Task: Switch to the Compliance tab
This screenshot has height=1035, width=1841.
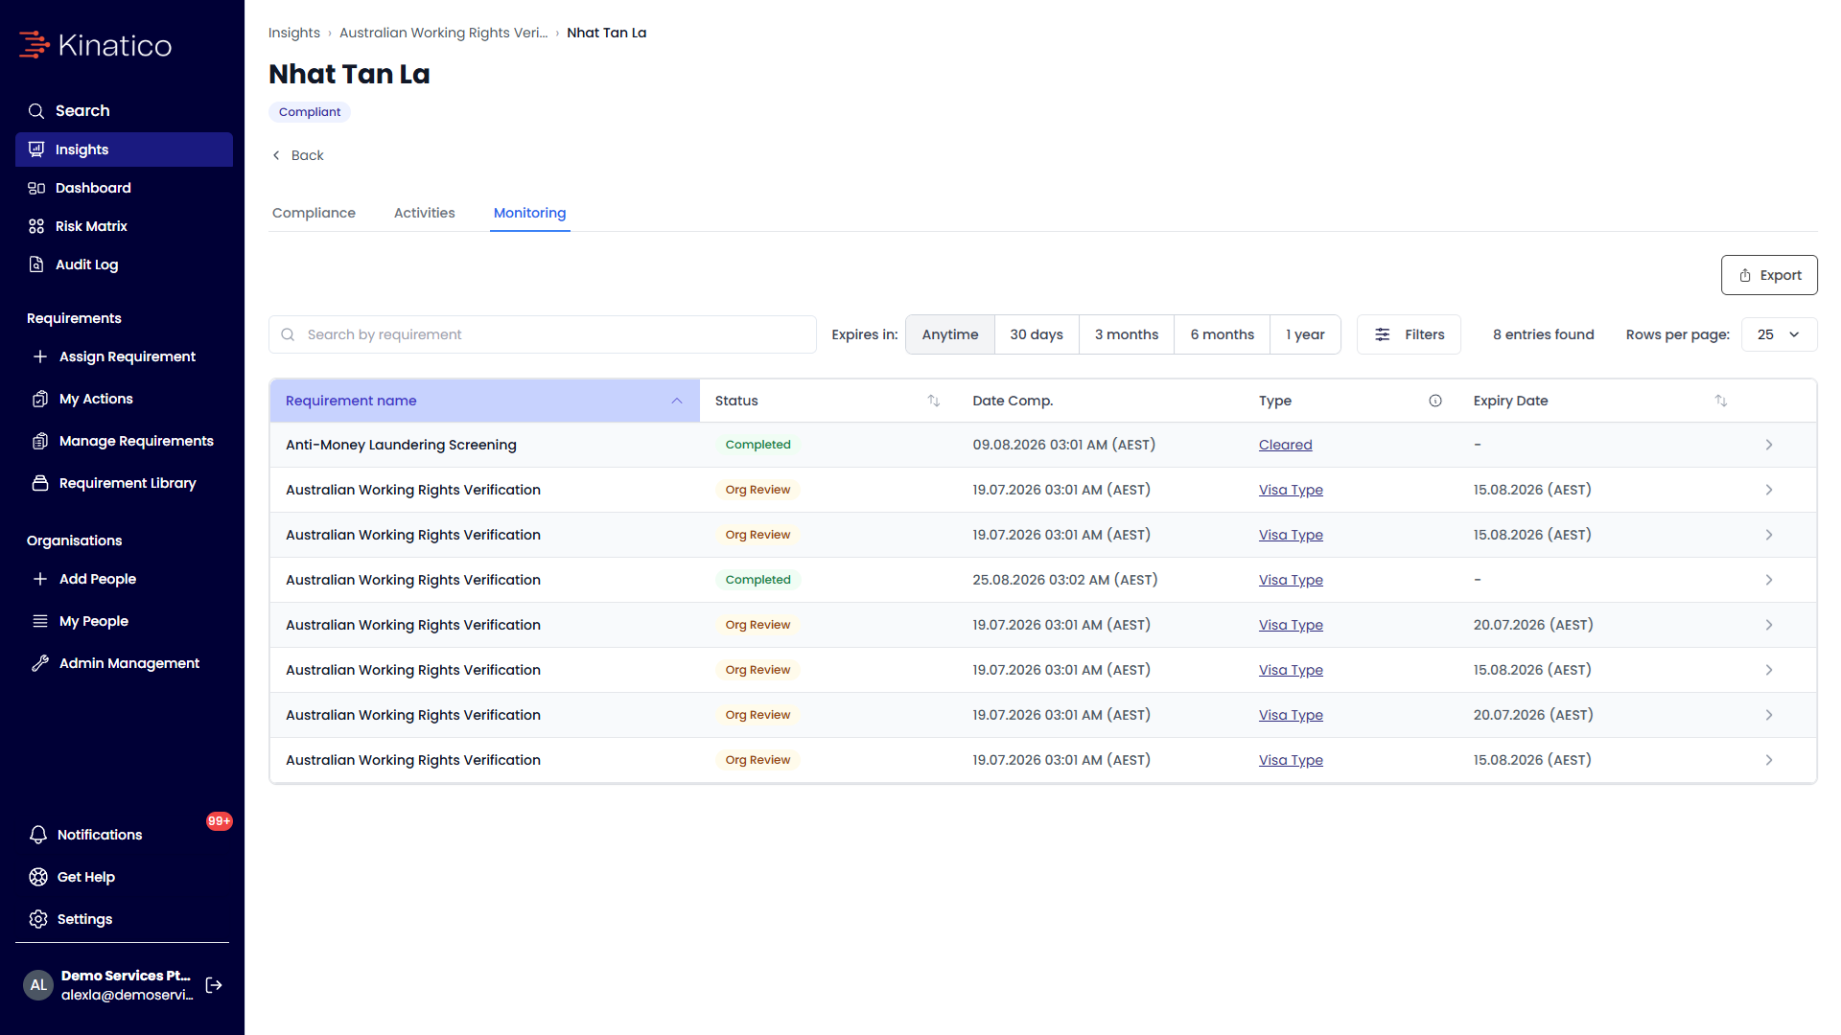Action: click(x=314, y=213)
